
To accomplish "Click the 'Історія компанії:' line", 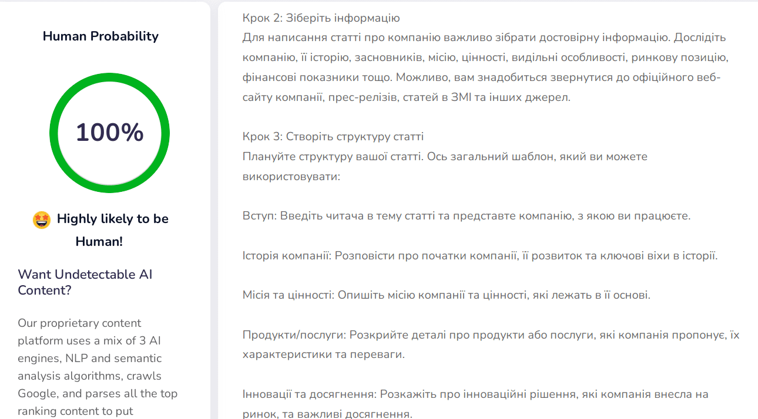I will (479, 256).
